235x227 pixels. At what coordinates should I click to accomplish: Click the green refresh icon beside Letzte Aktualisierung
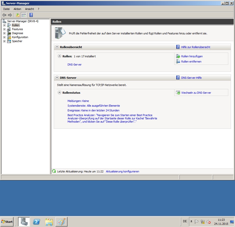point(54,171)
